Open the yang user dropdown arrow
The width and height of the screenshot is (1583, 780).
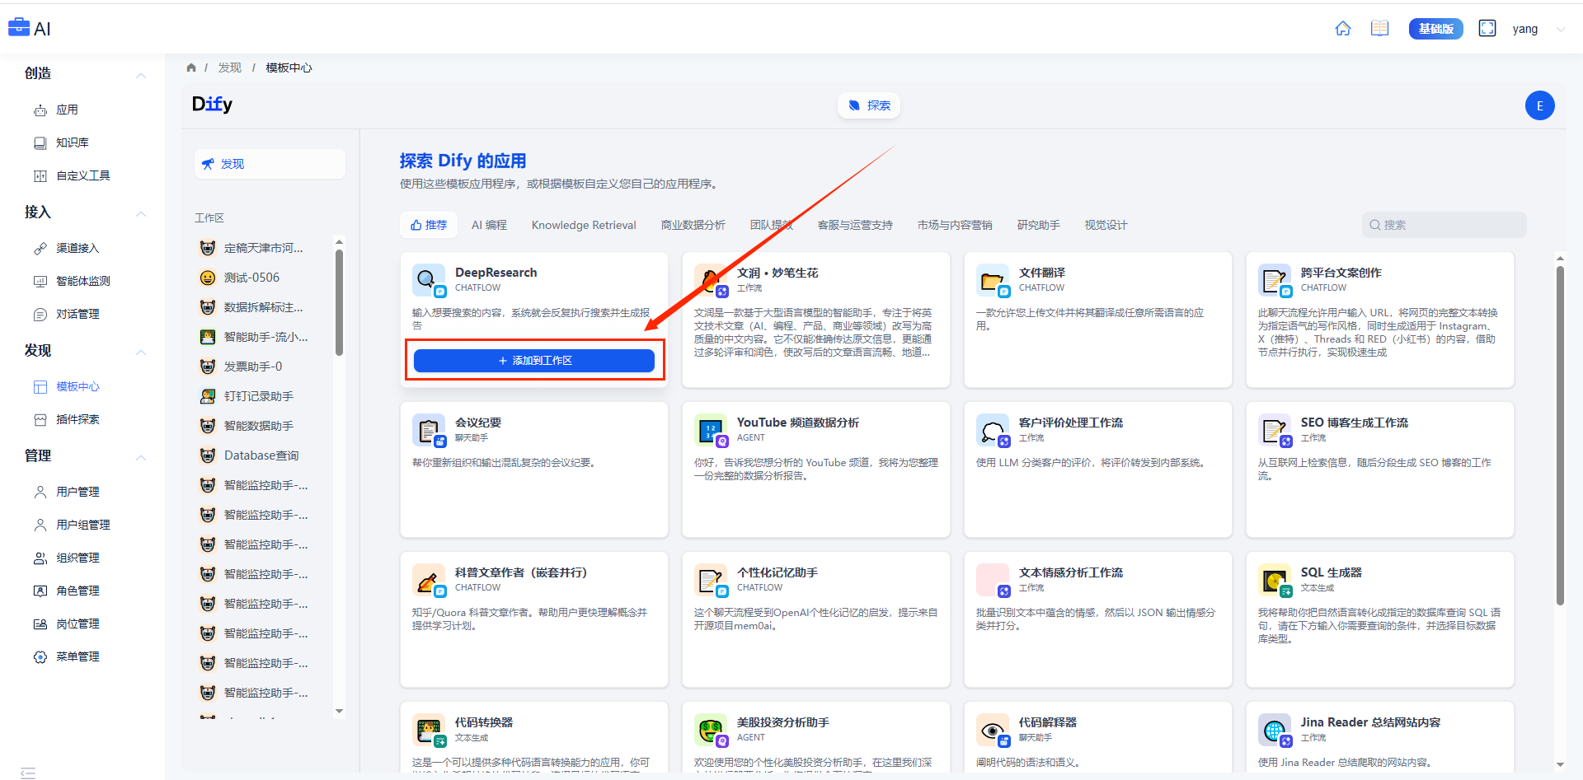tap(1560, 30)
